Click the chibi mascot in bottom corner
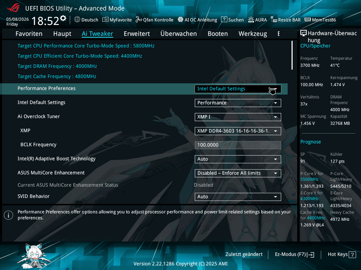The width and height of the screenshot is (361, 270). pyautogui.click(x=34, y=256)
